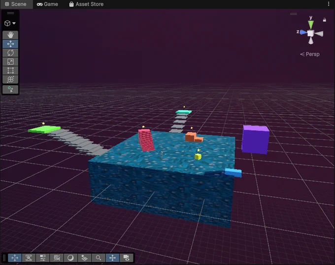Select the star above the green platform
Image resolution: width=335 pixels, height=265 pixels.
43,123
